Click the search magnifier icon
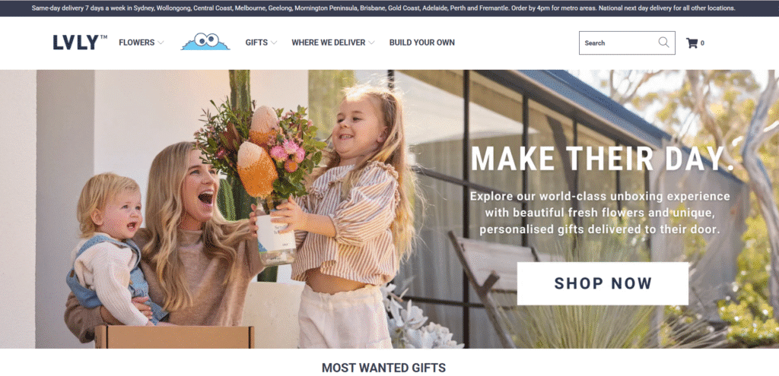 tap(663, 43)
